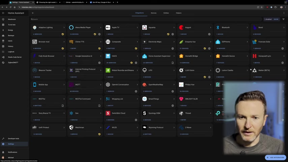Expand the Composite card chevron

tap(137, 42)
